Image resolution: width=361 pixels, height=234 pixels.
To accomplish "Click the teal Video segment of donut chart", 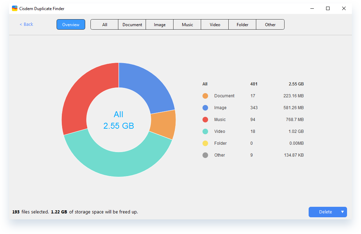I will (119, 164).
